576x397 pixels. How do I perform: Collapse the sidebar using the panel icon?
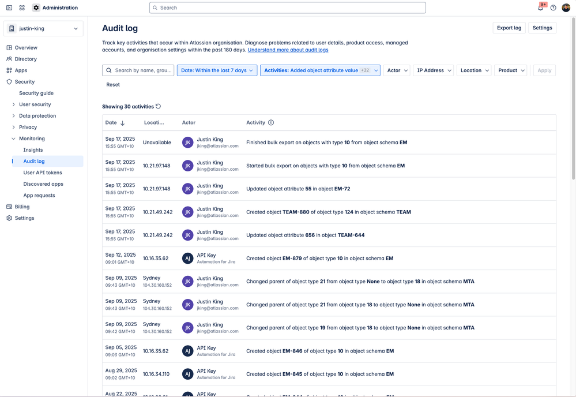coord(9,8)
